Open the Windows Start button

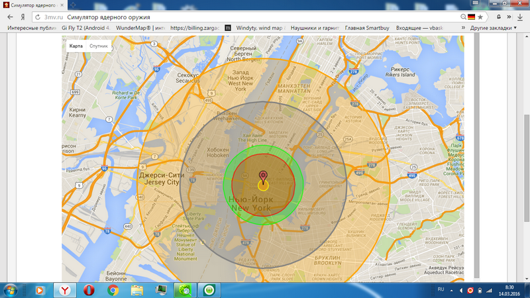point(10,290)
